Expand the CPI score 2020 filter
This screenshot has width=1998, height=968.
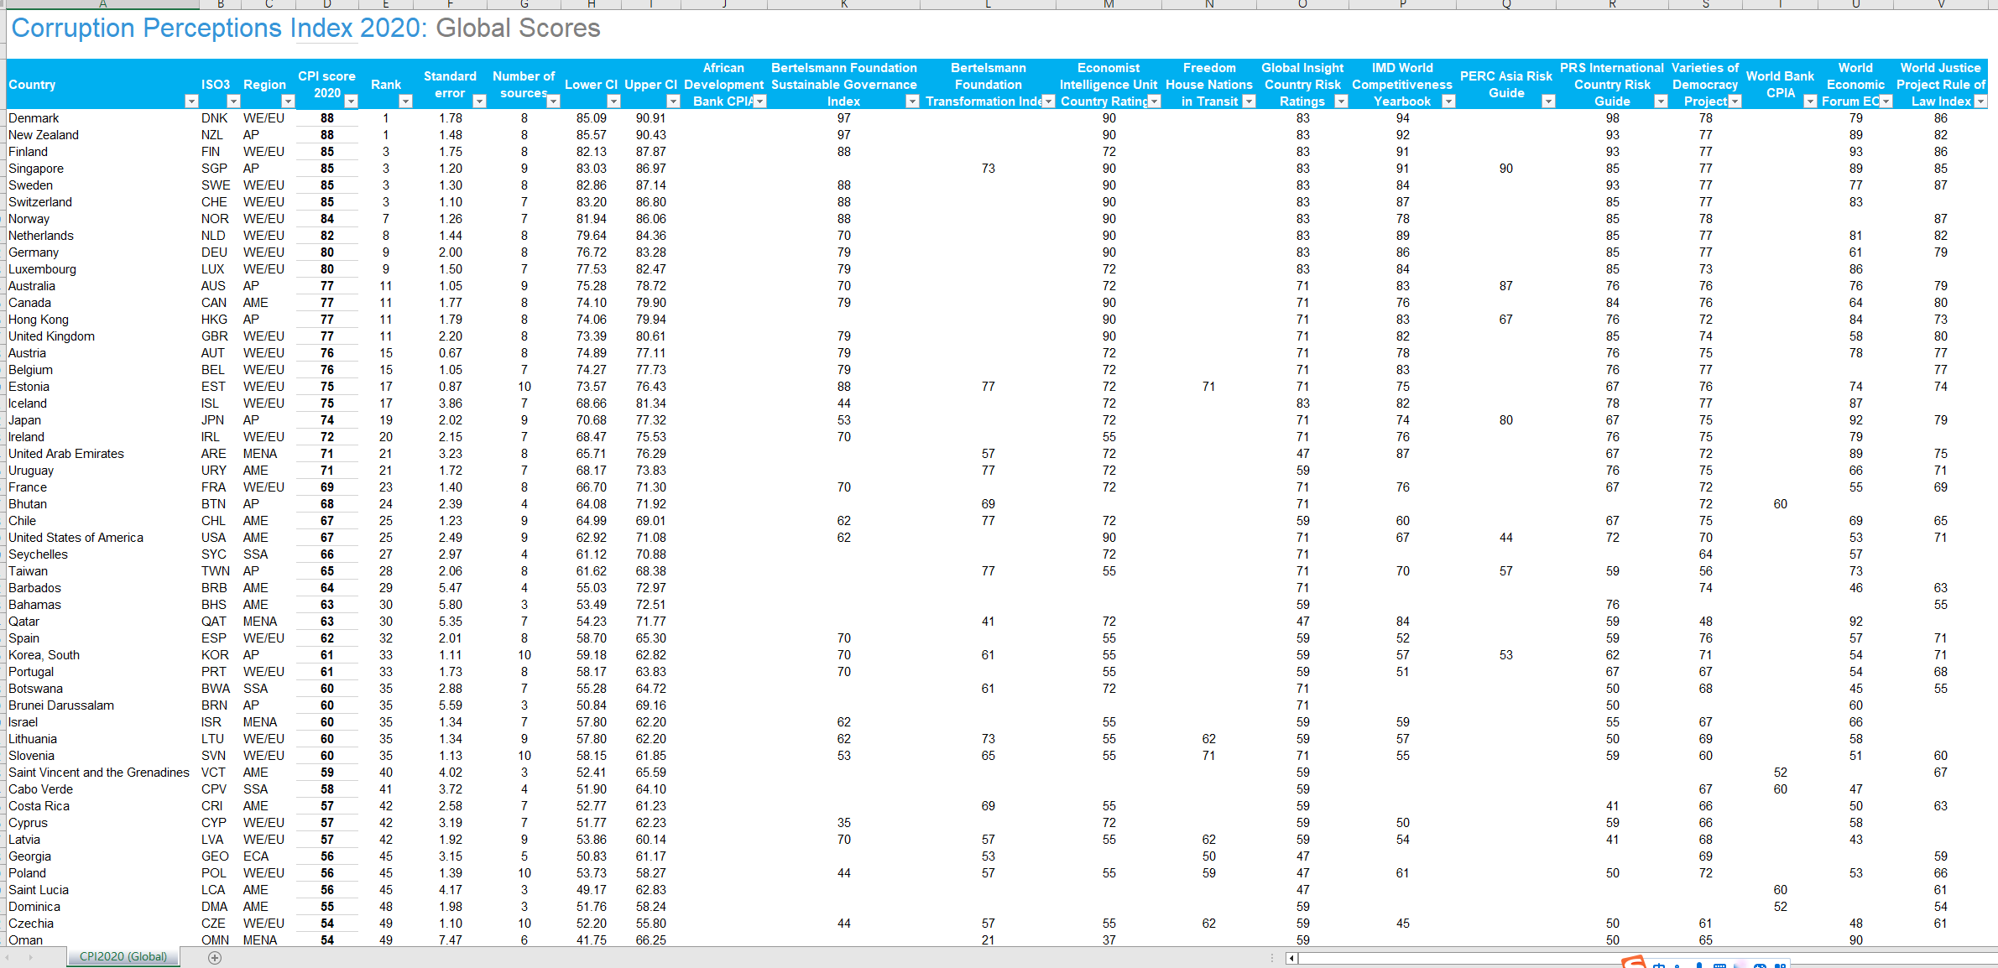(x=351, y=101)
